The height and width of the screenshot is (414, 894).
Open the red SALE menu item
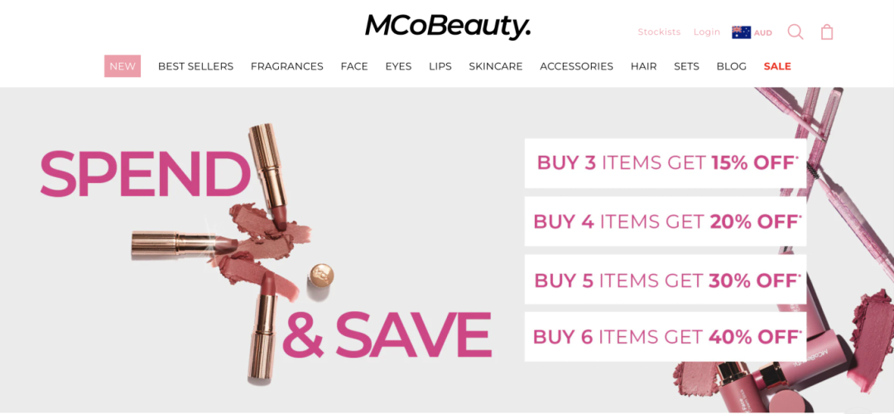tap(777, 66)
